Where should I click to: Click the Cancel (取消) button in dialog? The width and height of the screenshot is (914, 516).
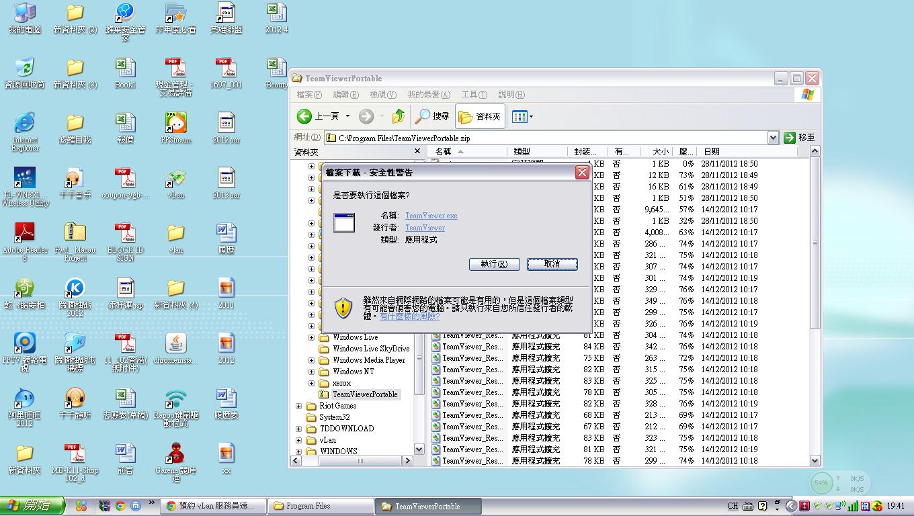coord(552,264)
